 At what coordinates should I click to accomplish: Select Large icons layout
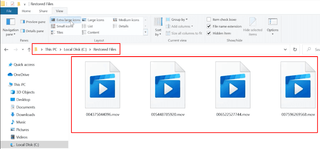tap(93, 20)
